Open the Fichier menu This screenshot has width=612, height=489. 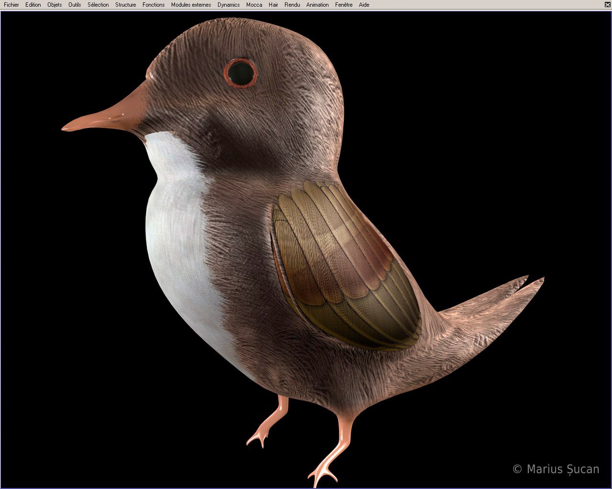click(11, 5)
